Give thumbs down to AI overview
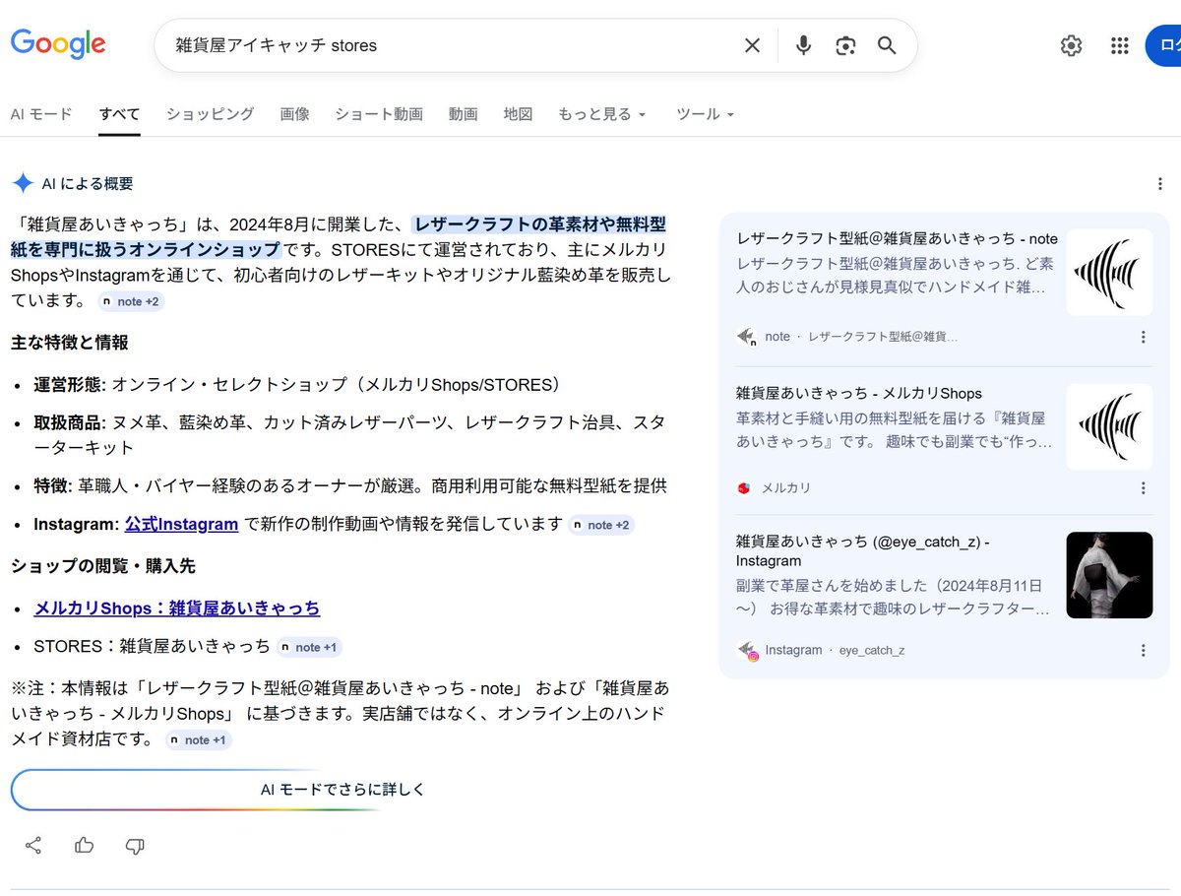This screenshot has width=1181, height=896. 135,845
